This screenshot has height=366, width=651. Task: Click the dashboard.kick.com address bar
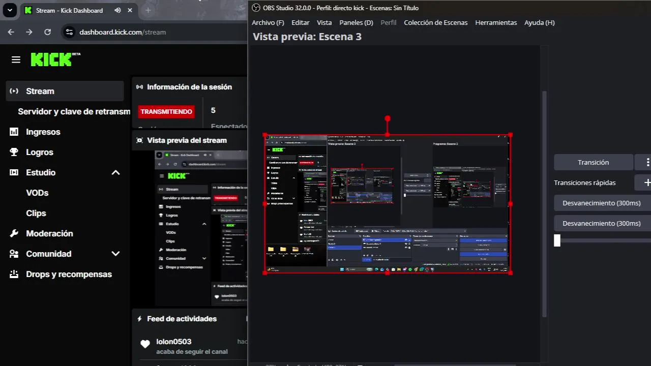click(123, 32)
